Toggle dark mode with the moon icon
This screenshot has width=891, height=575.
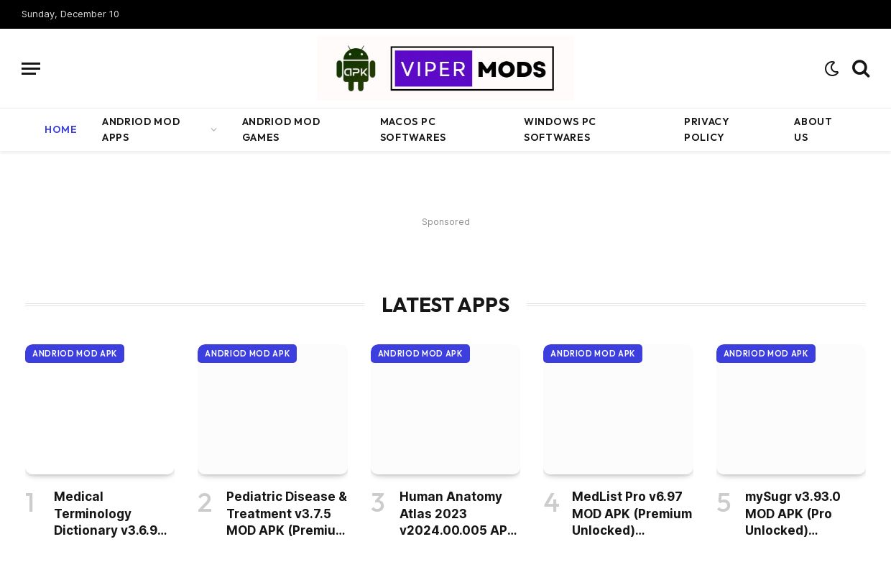[831, 68]
